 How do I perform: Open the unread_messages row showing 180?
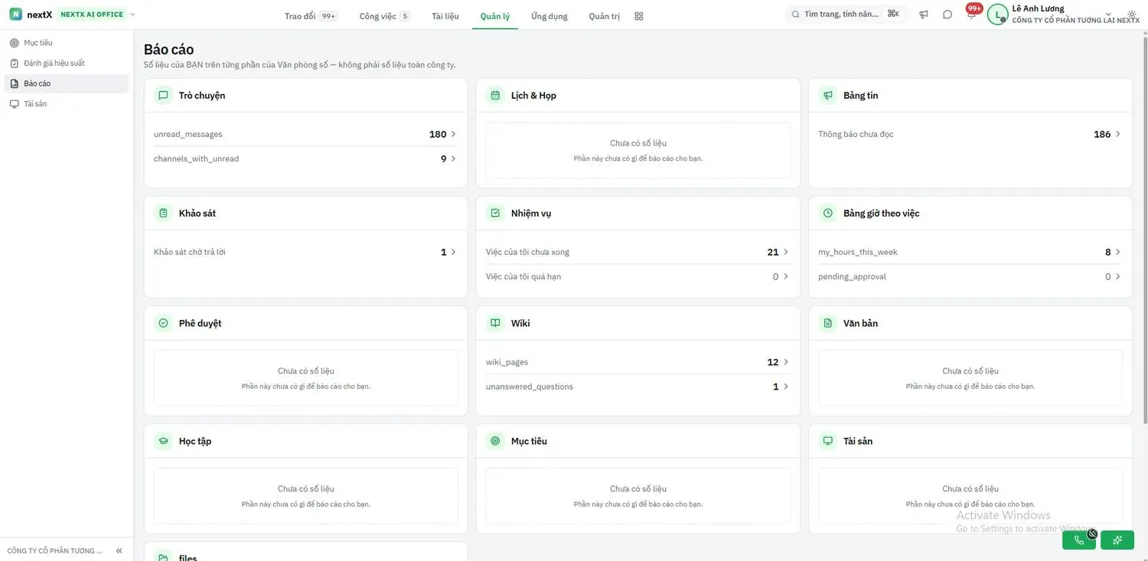click(x=305, y=134)
